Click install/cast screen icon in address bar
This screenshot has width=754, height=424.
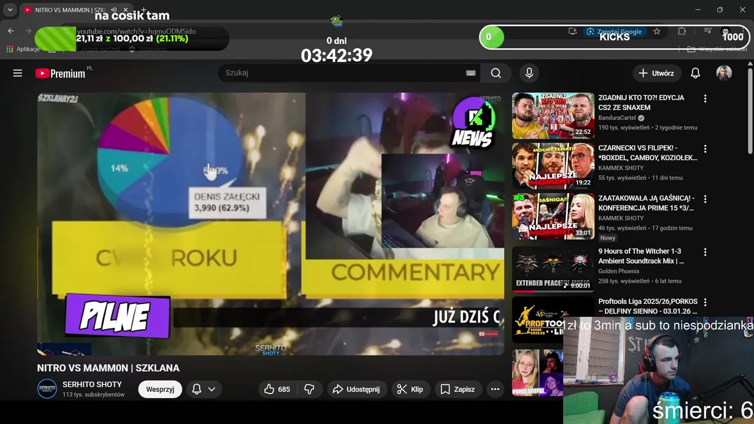coord(572,31)
